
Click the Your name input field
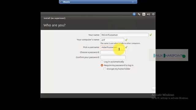(124, 35)
